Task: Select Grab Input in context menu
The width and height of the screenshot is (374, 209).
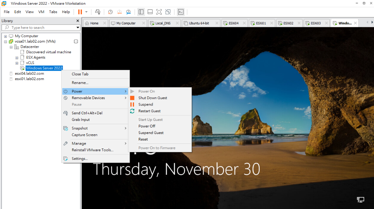Action: pos(96,119)
